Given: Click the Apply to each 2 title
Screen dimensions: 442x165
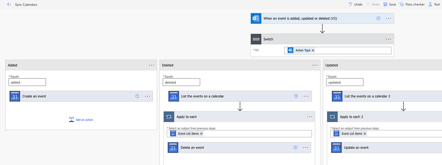Looking at the screenshot, I should pyautogui.click(x=351, y=117).
